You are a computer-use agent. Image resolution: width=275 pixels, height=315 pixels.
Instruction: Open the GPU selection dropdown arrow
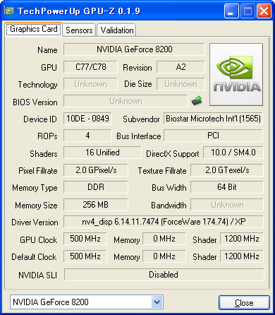[x=157, y=302]
